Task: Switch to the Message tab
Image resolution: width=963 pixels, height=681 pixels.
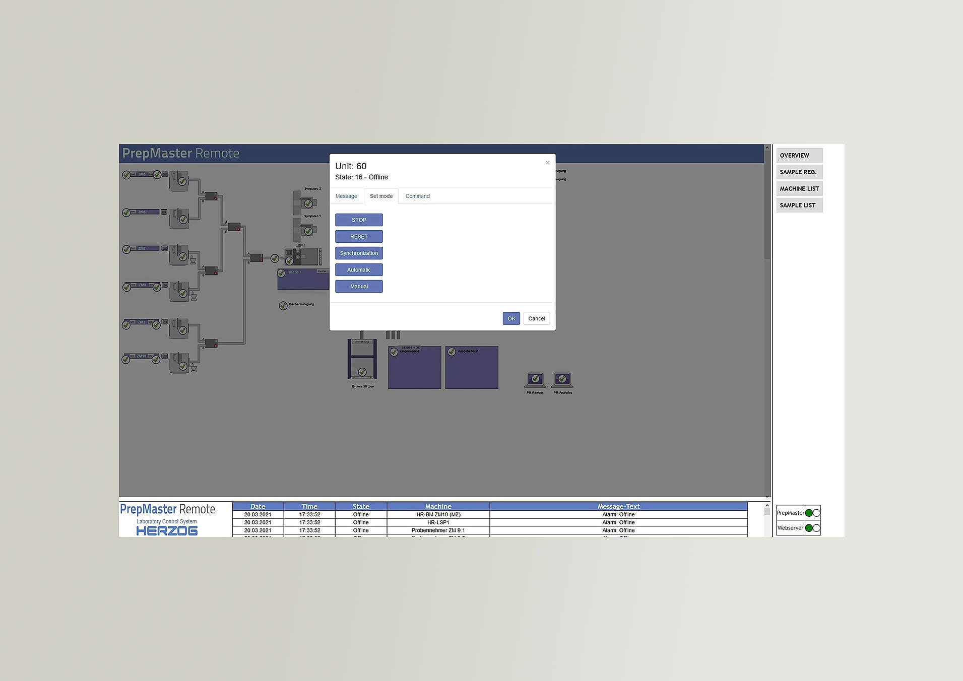Action: (346, 196)
